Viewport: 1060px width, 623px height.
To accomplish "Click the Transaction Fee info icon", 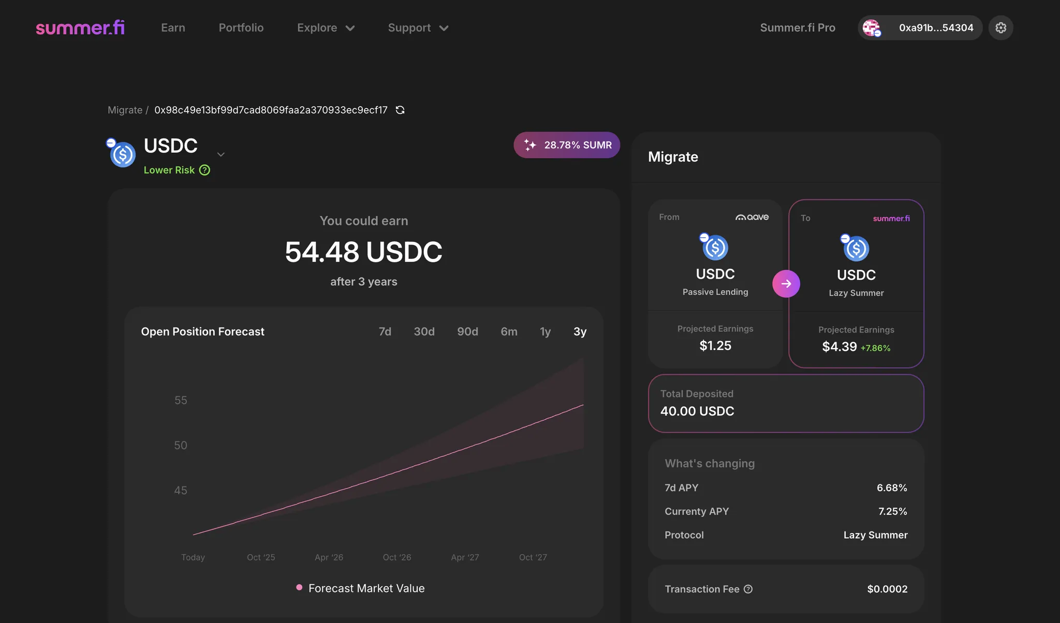I will [748, 589].
